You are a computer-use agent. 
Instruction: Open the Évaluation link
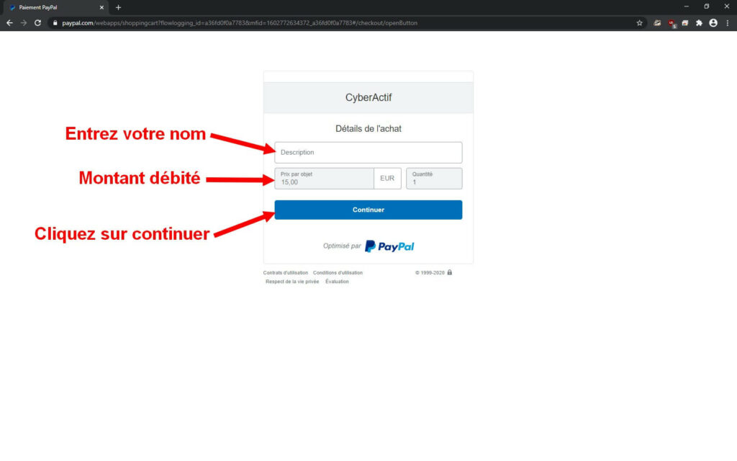click(337, 282)
